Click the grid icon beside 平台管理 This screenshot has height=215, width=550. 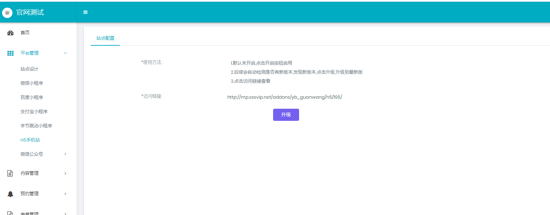[10, 53]
